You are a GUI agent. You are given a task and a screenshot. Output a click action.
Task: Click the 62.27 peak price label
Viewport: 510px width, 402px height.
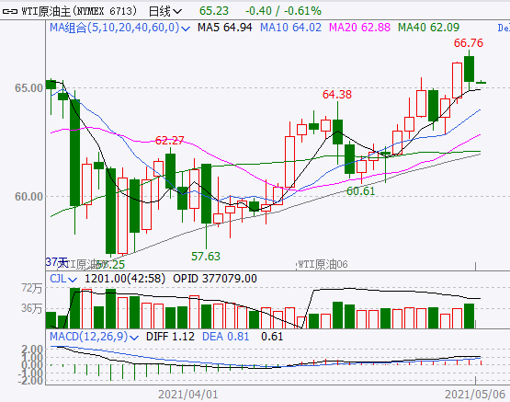click(169, 141)
